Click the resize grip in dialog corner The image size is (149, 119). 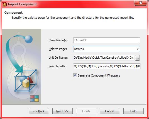[x=145, y=115]
